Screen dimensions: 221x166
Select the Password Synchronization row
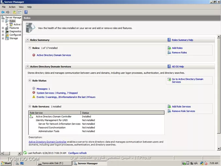click(96, 127)
